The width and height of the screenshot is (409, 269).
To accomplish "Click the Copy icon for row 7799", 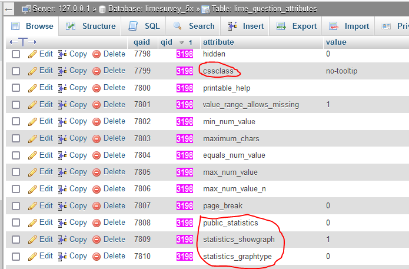I will [63, 71].
